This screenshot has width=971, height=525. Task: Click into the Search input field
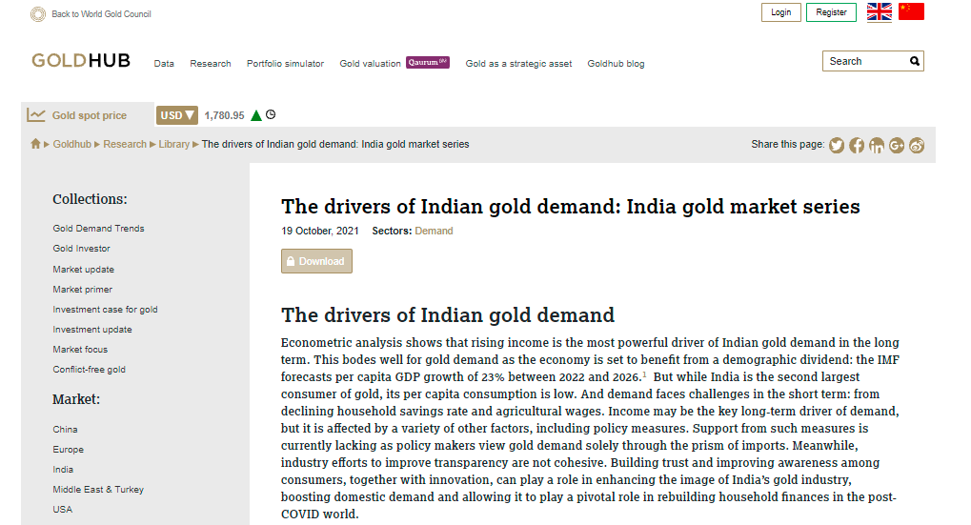coord(864,61)
